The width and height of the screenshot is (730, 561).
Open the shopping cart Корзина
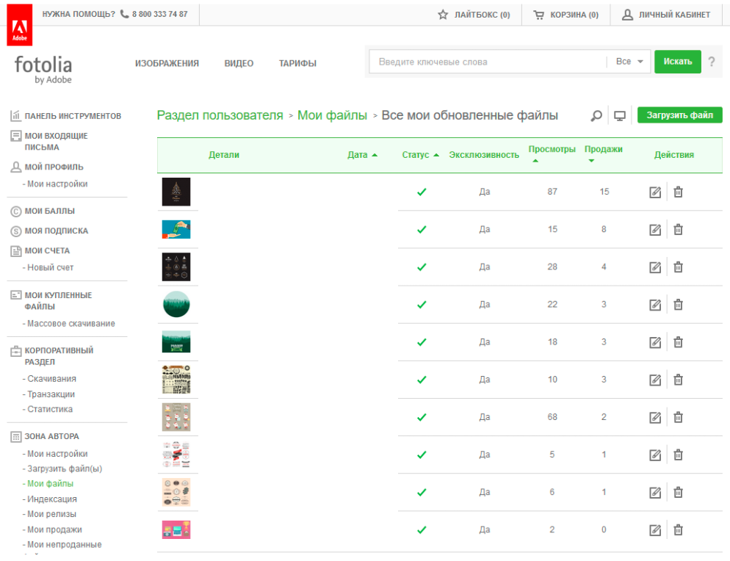[x=565, y=15]
